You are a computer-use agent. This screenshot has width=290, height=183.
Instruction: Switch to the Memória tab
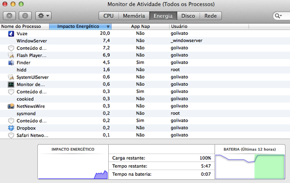click(134, 16)
